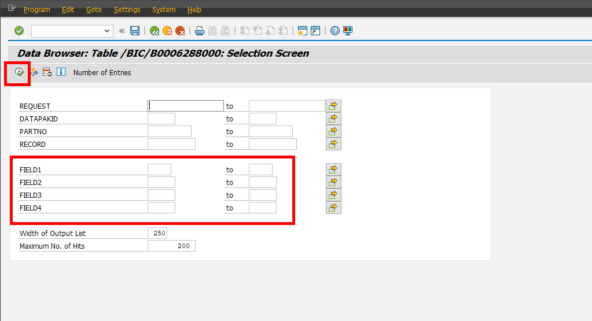Click the RECORD to input field
Screen dimensions: 592x321
pyautogui.click(x=273, y=144)
